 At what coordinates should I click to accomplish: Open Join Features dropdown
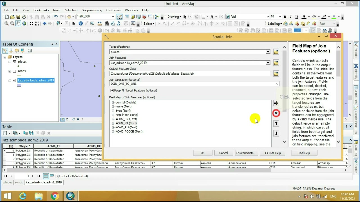click(268, 63)
